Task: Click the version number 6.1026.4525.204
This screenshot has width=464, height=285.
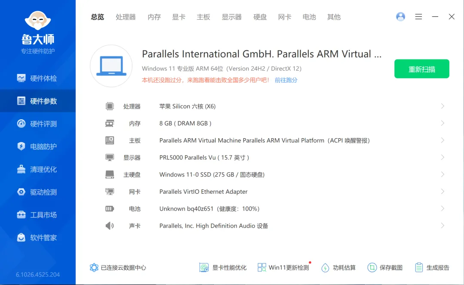Action: tap(38, 275)
